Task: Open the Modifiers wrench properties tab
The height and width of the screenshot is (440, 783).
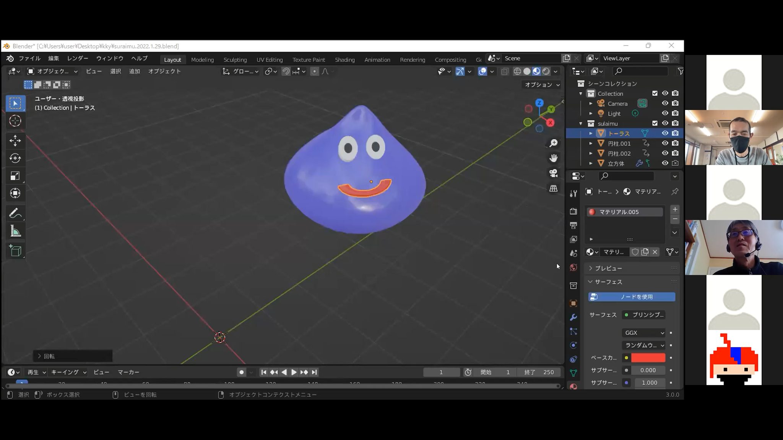Action: point(573,317)
